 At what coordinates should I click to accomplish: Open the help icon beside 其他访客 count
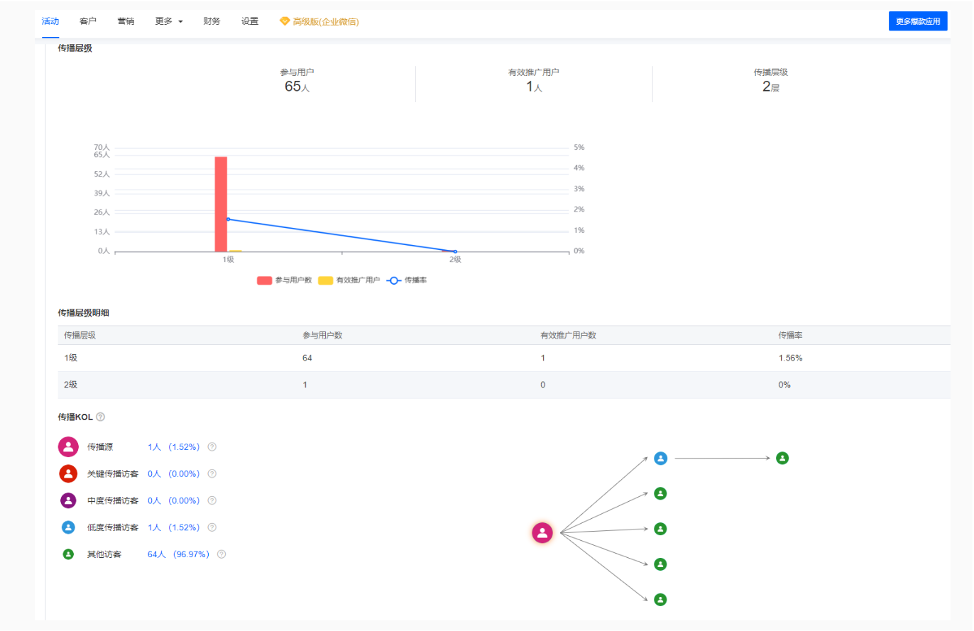click(x=221, y=554)
